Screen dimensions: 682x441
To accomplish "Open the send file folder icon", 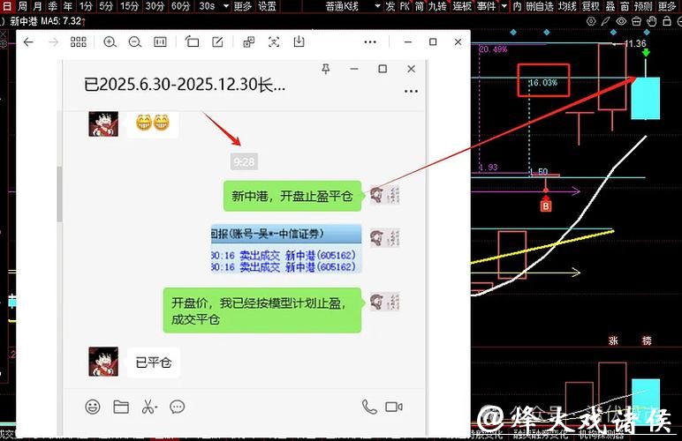I will pyautogui.click(x=121, y=407).
